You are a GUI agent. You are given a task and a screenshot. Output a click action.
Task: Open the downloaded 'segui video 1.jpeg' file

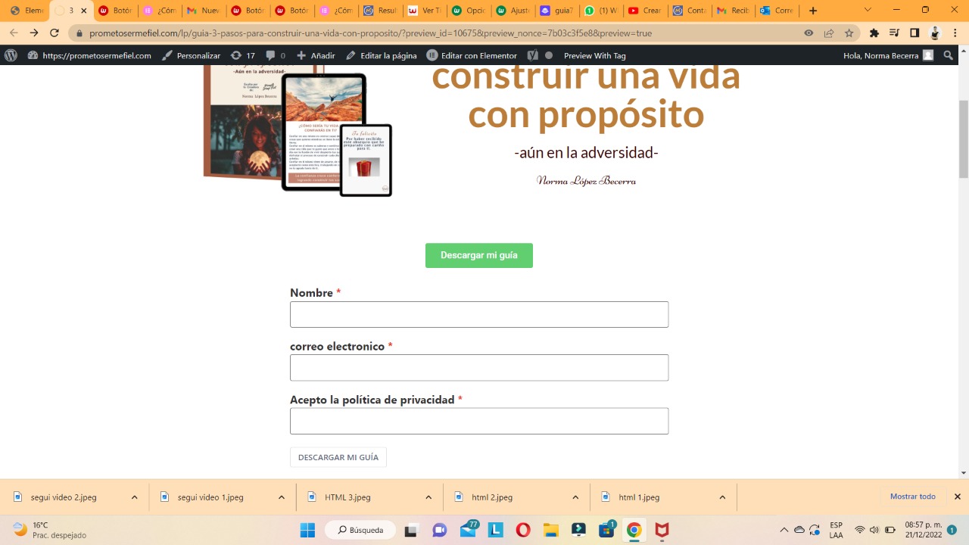[x=211, y=497]
